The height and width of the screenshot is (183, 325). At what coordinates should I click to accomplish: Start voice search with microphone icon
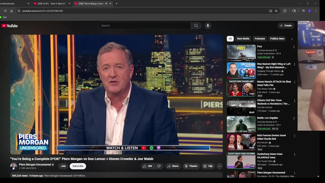point(208,26)
